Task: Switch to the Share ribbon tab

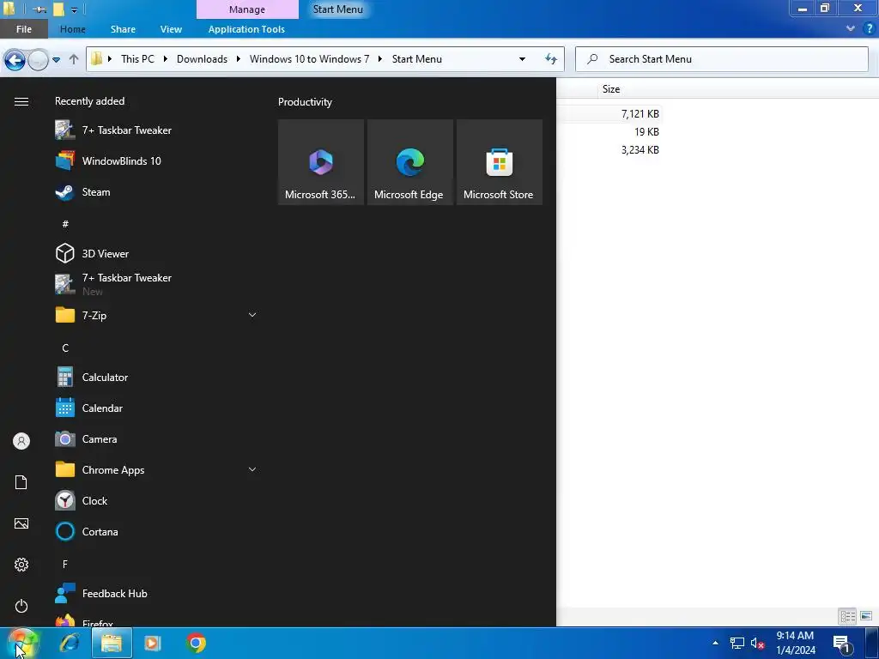Action: pos(123,29)
